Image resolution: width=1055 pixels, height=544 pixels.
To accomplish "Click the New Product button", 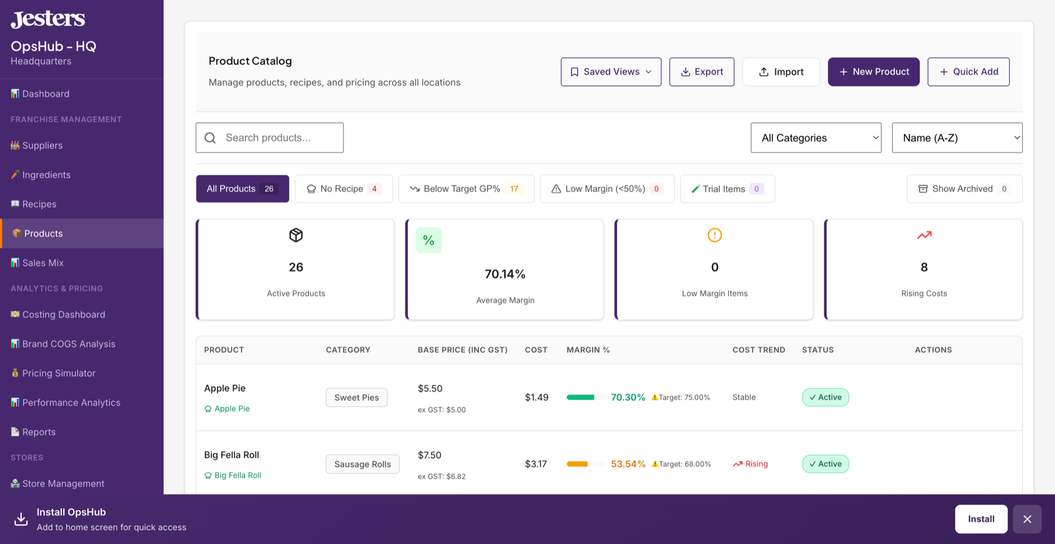I will [x=873, y=71].
